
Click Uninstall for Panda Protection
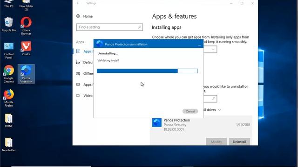[x=239, y=141]
